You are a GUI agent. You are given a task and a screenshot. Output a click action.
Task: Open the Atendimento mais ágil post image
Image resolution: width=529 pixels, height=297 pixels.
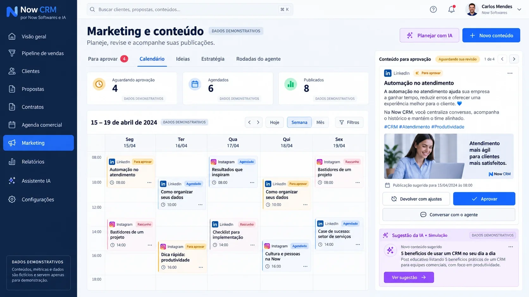(x=449, y=156)
